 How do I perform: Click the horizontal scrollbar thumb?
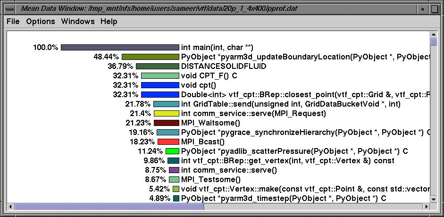point(109,206)
